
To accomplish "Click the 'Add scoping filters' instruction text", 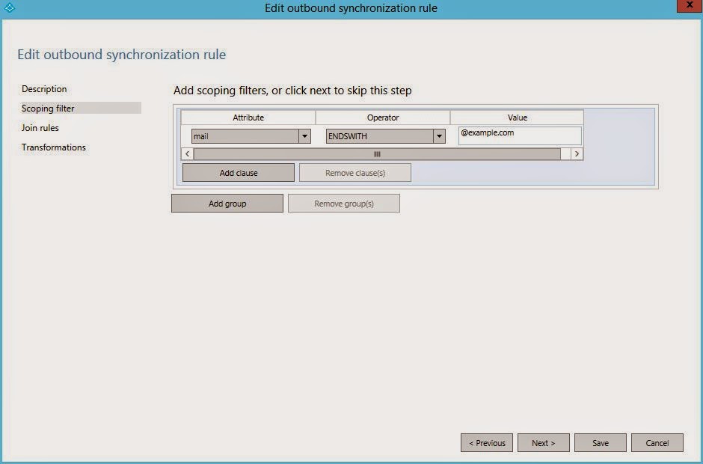I will coord(292,91).
